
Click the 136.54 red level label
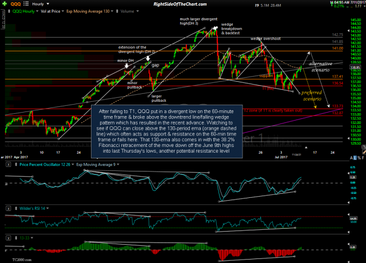tap(337, 83)
